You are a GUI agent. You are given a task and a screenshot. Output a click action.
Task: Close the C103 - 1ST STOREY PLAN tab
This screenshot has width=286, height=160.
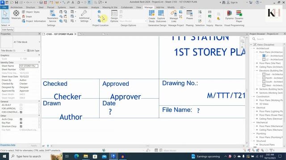pyautogui.click(x=76, y=34)
